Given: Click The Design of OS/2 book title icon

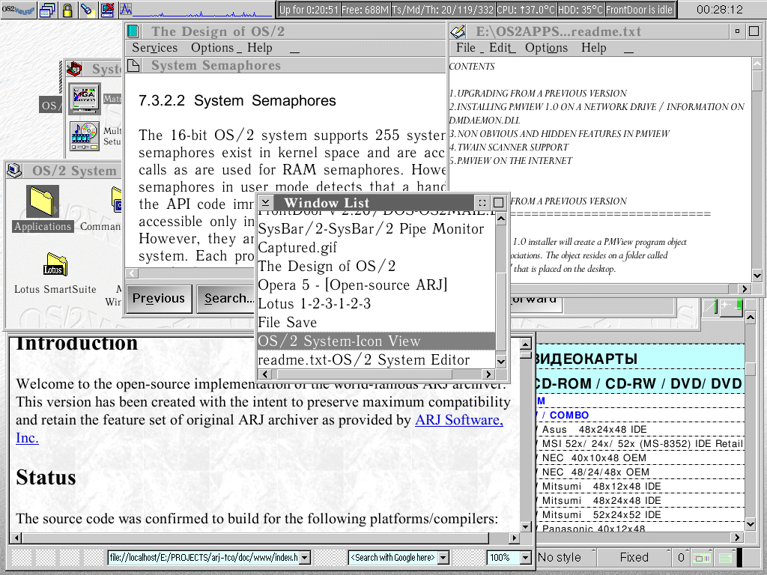Looking at the screenshot, I should [x=133, y=31].
